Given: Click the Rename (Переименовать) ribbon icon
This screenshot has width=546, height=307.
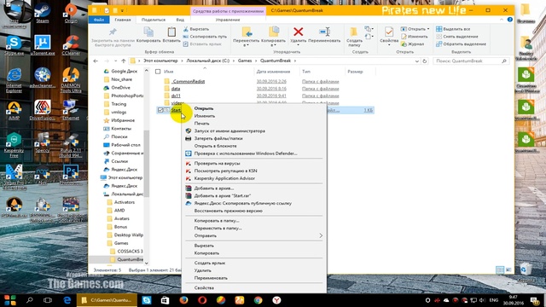Looking at the screenshot, I should tap(324, 35).
